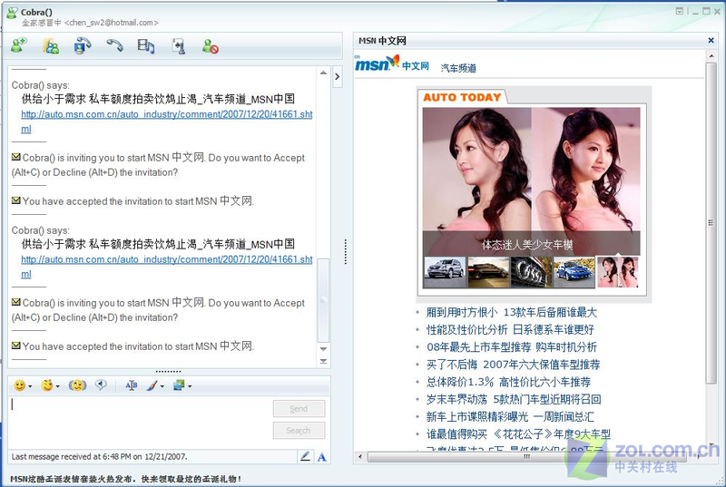Start a voice call with phone icon
This screenshot has height=487, width=726.
(x=114, y=44)
